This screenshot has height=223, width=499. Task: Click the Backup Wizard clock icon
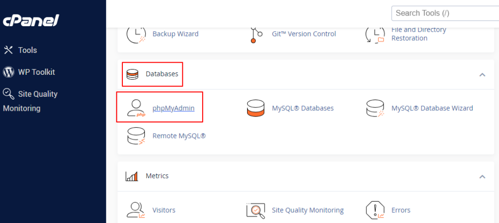click(x=136, y=34)
